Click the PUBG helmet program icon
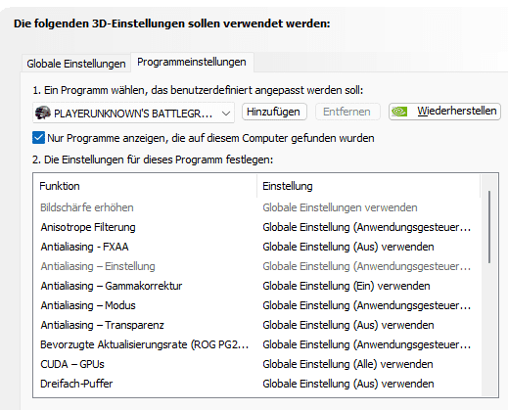 point(43,113)
